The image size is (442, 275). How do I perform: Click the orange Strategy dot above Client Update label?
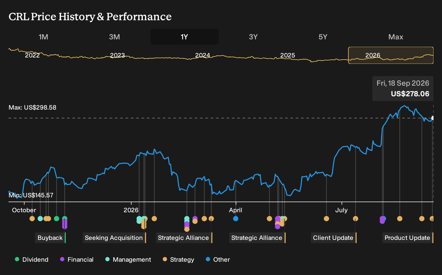(355, 219)
